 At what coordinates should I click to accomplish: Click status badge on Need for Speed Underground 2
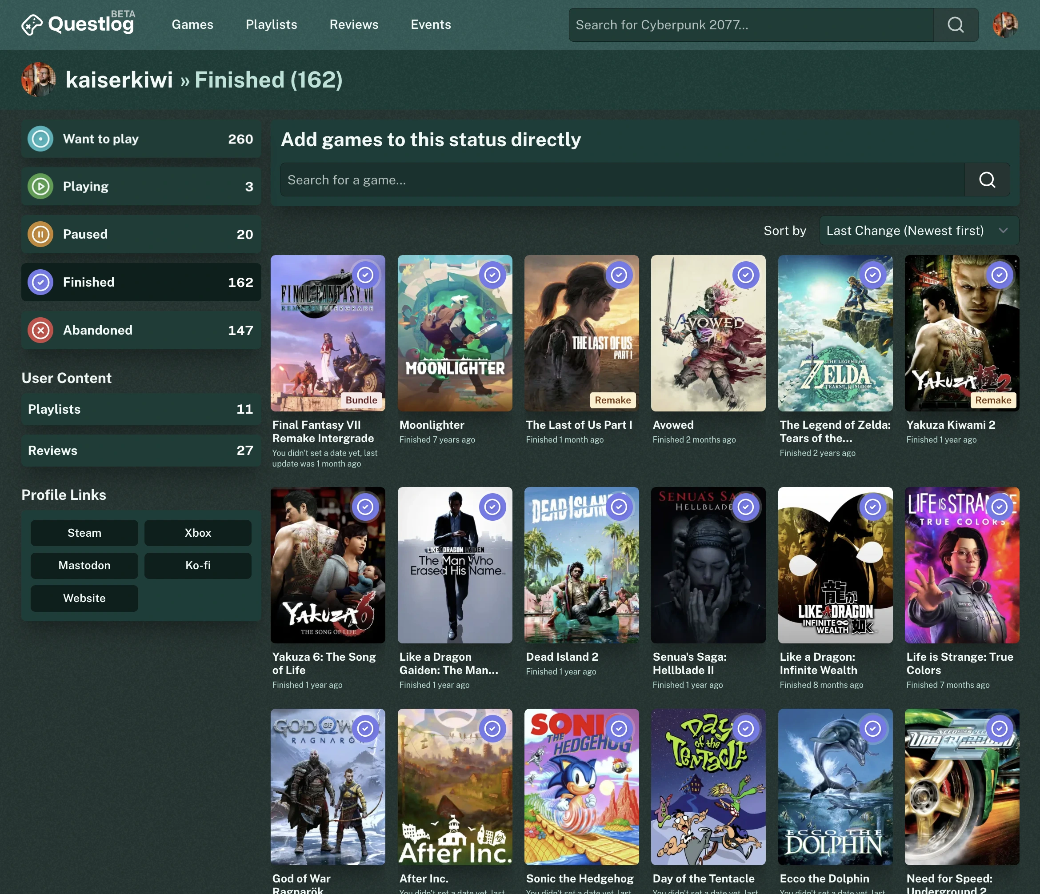click(x=1000, y=728)
